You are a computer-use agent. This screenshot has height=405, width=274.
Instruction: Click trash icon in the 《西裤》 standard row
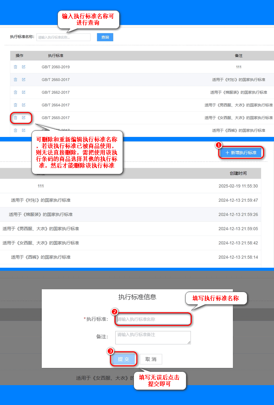pos(15,130)
